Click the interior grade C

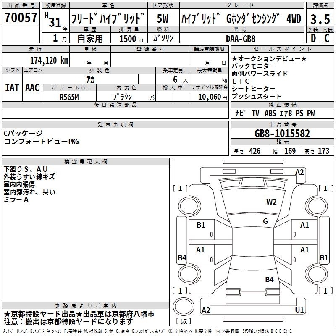(x=327, y=38)
